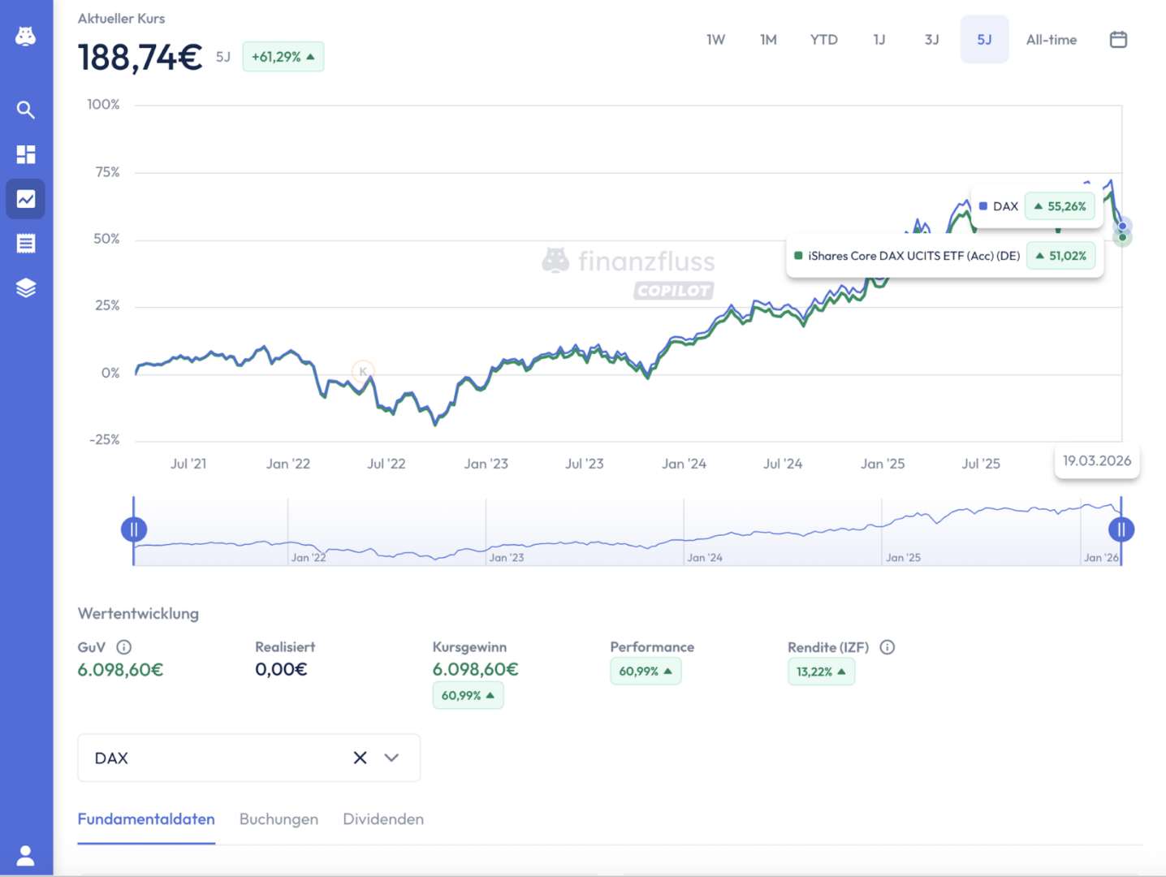
Task: Select the YTD time range
Action: [x=823, y=40]
